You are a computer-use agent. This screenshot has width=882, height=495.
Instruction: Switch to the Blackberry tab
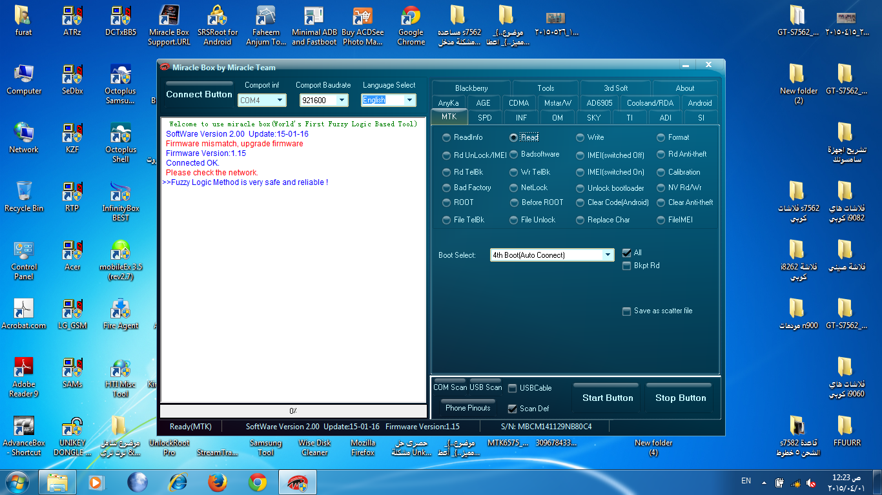pos(471,88)
